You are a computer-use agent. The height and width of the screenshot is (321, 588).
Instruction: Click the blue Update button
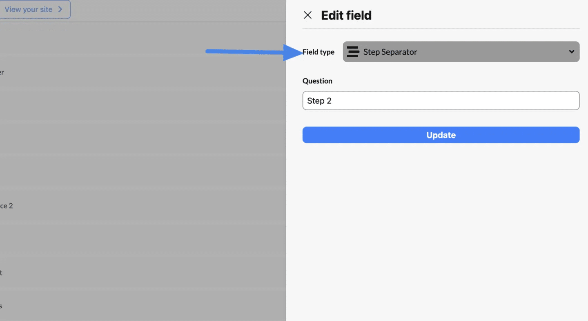(x=441, y=135)
